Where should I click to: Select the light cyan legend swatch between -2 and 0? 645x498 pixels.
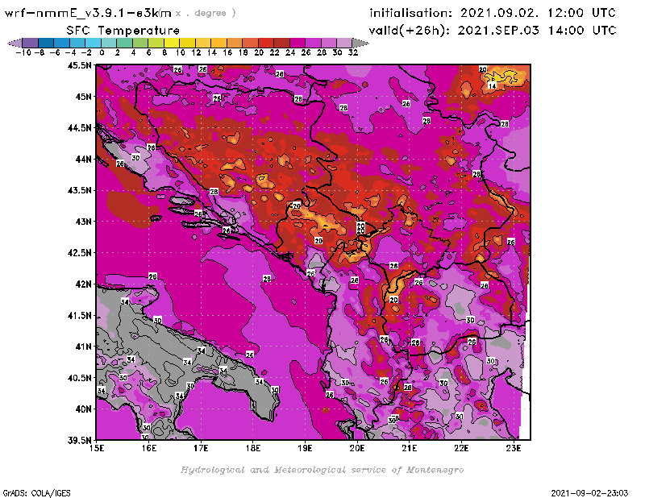pyautogui.click(x=94, y=44)
